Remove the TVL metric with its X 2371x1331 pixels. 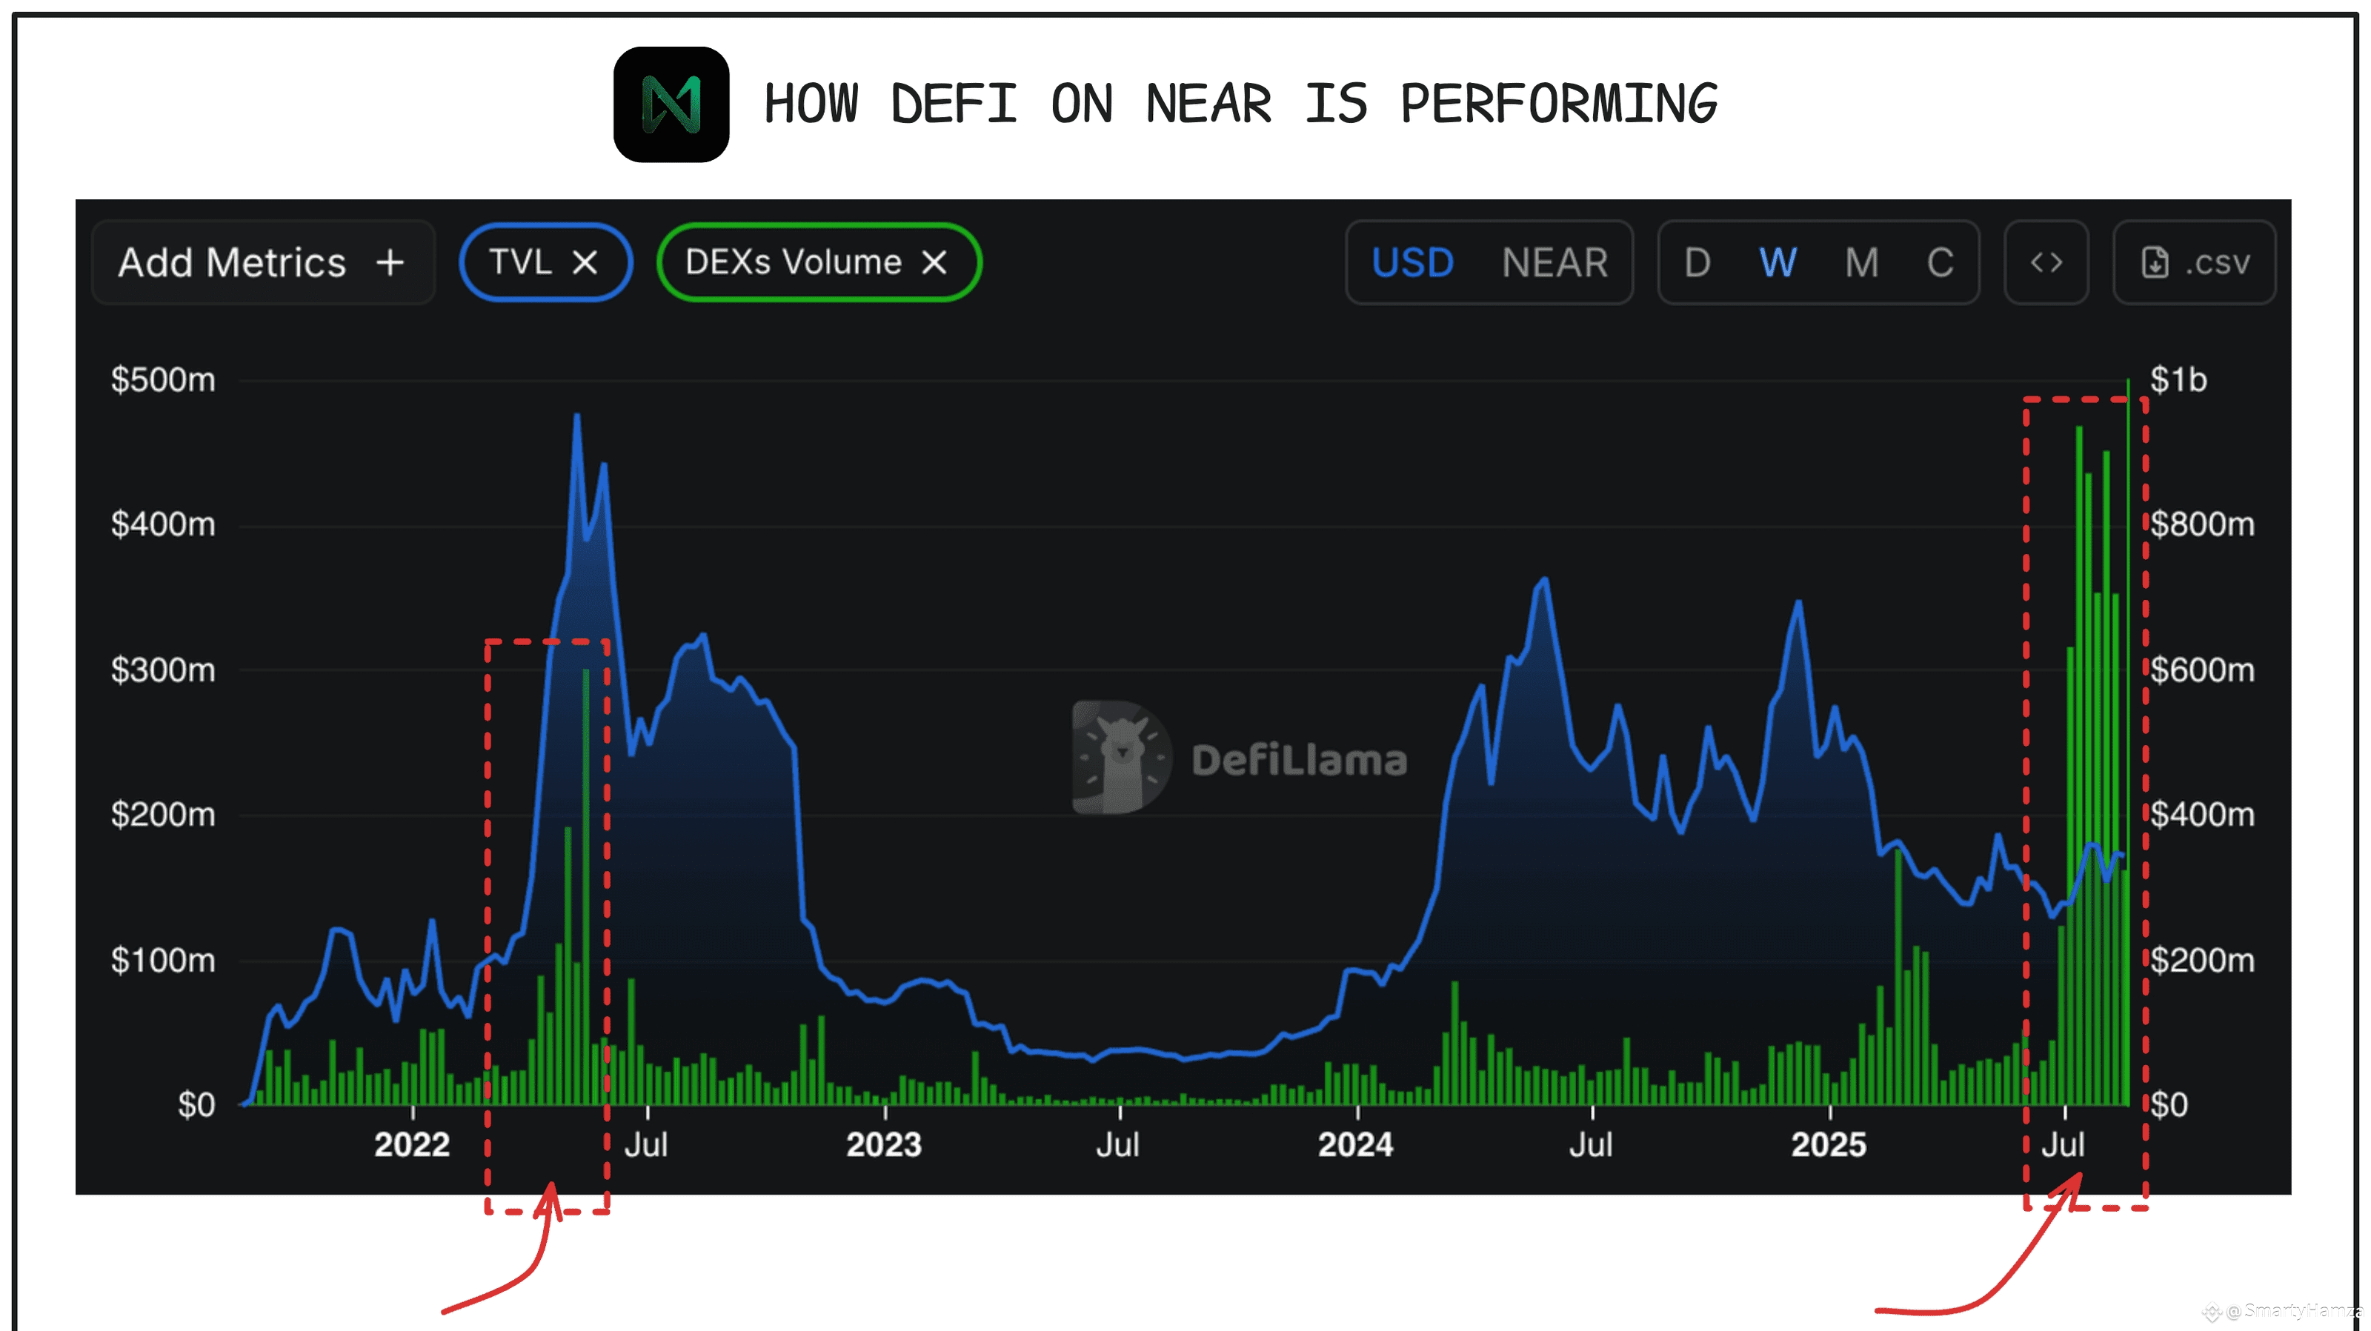coord(585,263)
